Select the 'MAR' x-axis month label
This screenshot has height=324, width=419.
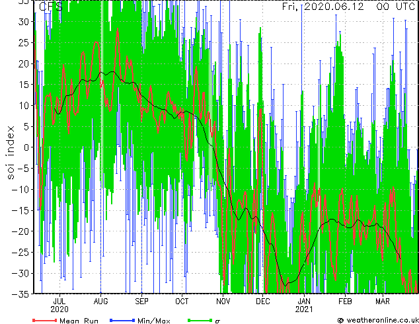[x=383, y=302]
